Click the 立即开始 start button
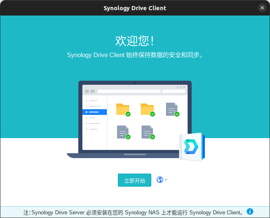 pyautogui.click(x=135, y=180)
